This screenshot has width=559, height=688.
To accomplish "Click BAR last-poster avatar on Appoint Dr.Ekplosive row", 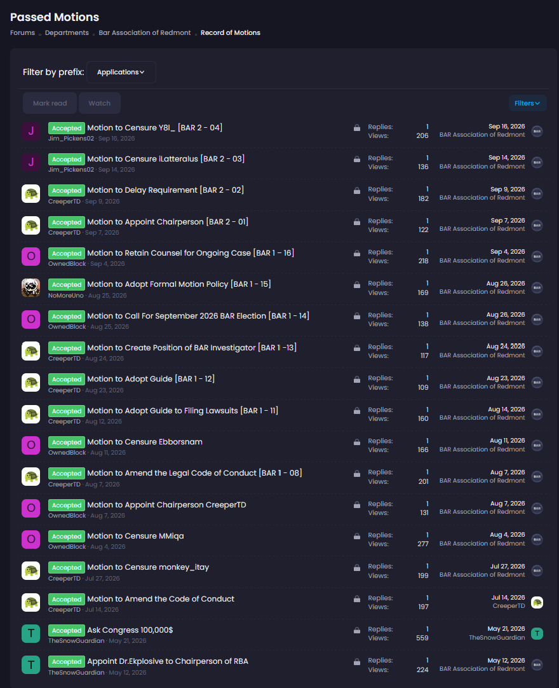I will click(537, 665).
